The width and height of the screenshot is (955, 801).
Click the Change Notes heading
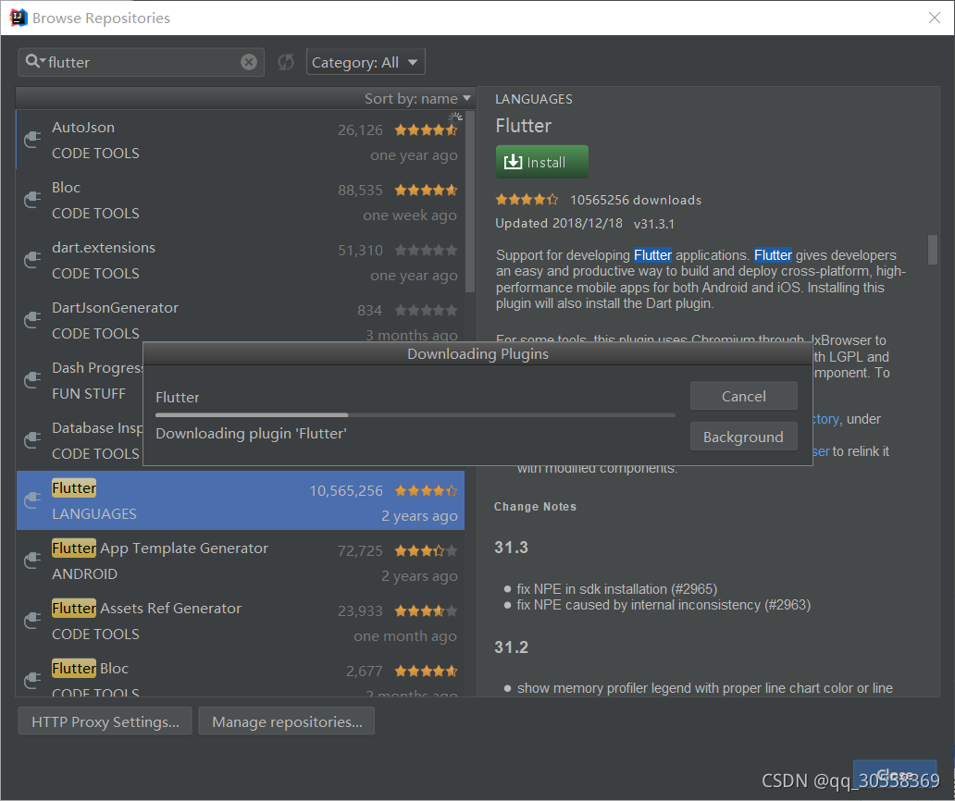coord(536,507)
